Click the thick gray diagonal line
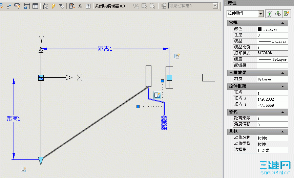The image size is (294, 178). [x=96, y=122]
